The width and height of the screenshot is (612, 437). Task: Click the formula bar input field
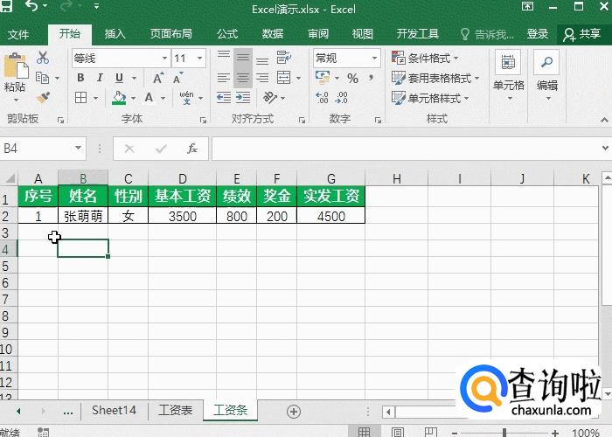tap(406, 149)
